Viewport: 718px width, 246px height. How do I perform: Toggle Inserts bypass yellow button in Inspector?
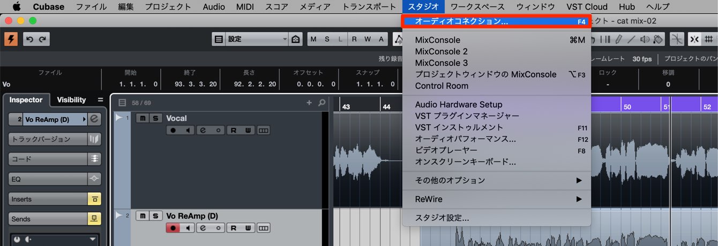click(94, 199)
